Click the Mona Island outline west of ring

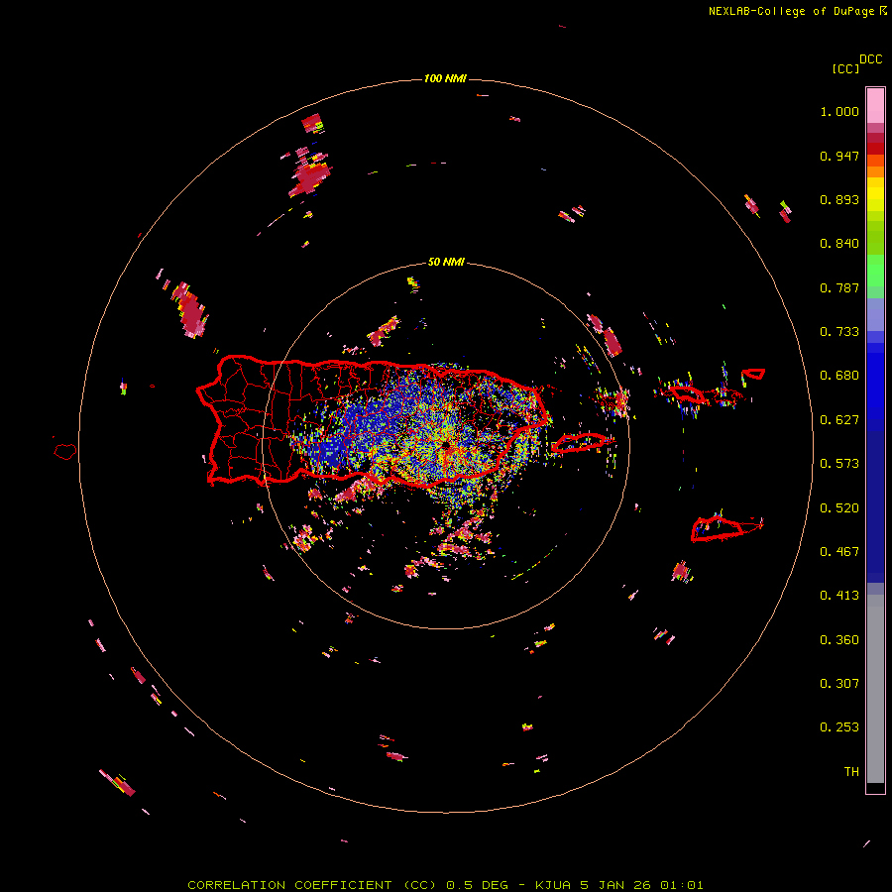[65, 452]
